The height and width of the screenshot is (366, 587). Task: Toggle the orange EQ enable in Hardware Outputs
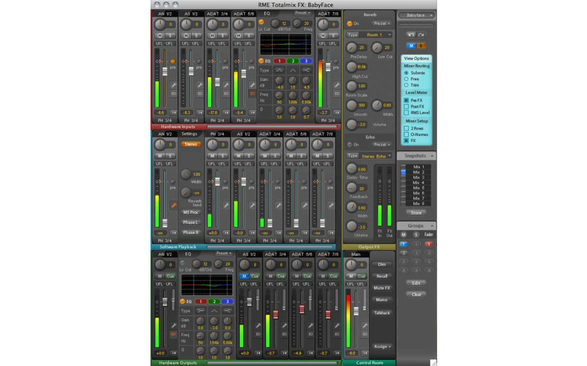[182, 301]
